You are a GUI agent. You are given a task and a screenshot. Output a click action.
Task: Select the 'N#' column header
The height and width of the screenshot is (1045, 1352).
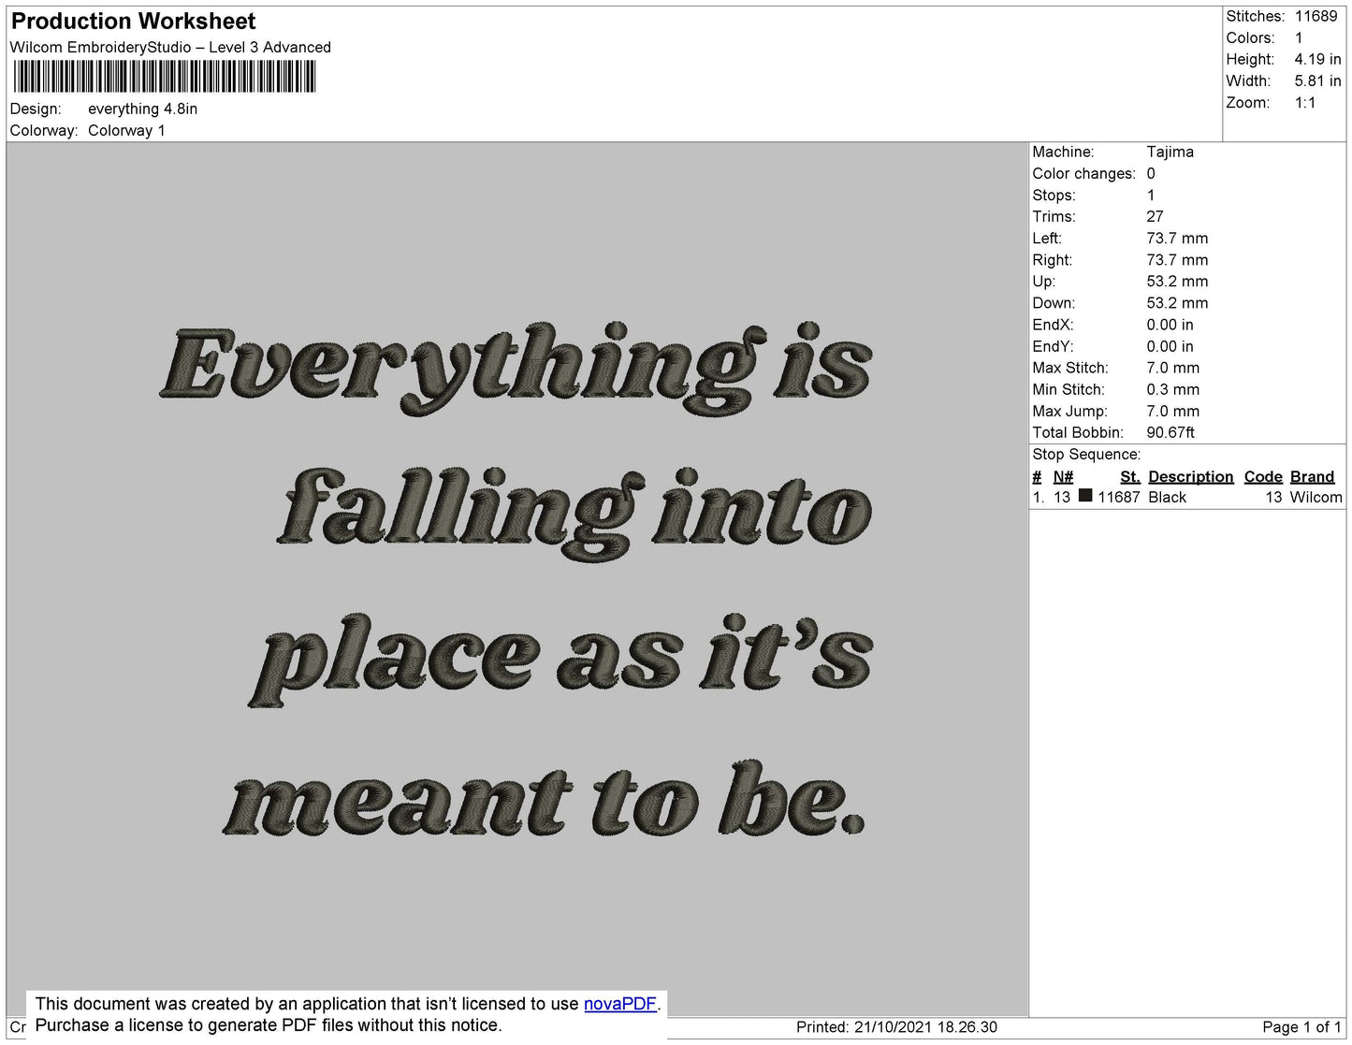tap(1064, 476)
